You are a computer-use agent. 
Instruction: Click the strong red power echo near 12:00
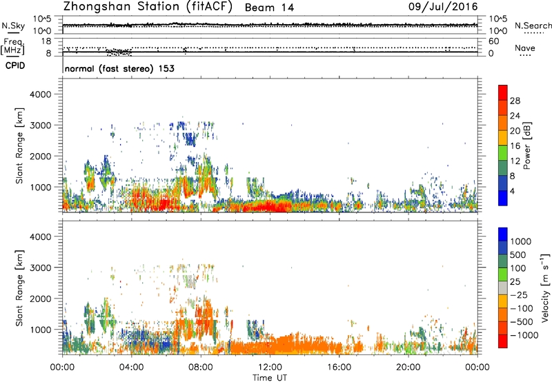(269, 206)
